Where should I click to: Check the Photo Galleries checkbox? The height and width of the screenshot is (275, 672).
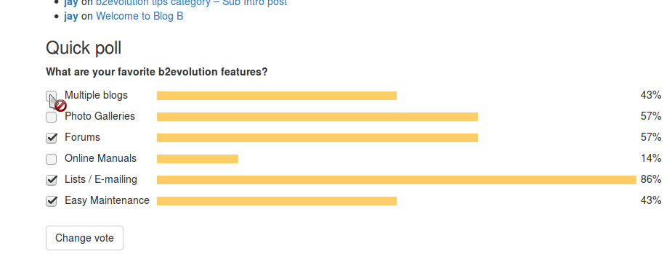(51, 117)
